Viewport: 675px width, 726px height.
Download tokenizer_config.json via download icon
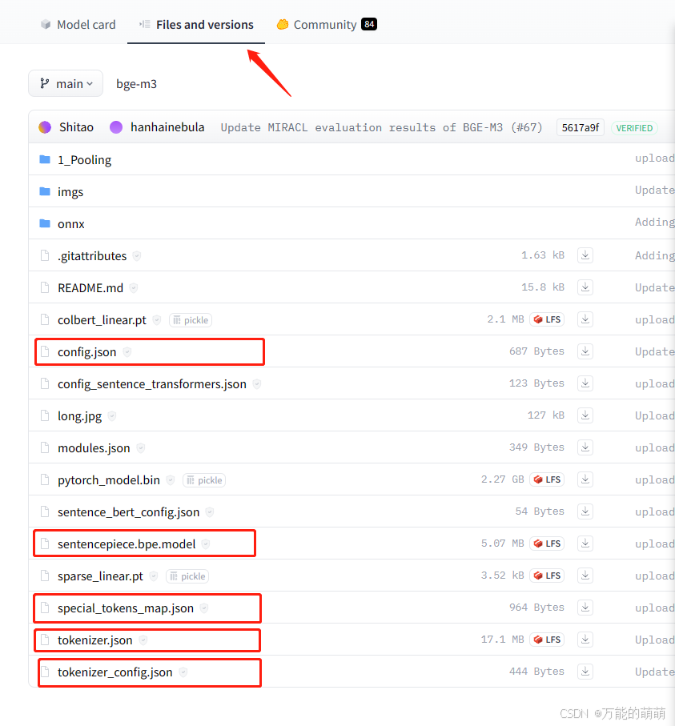(x=585, y=672)
